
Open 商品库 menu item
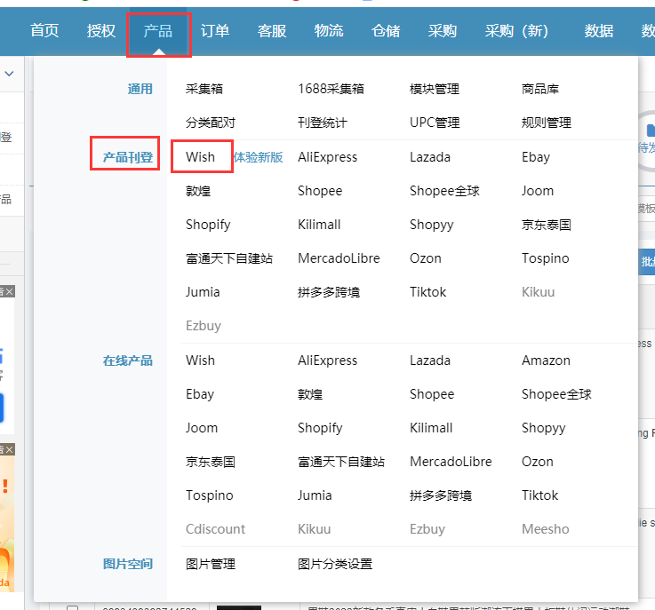[540, 89]
